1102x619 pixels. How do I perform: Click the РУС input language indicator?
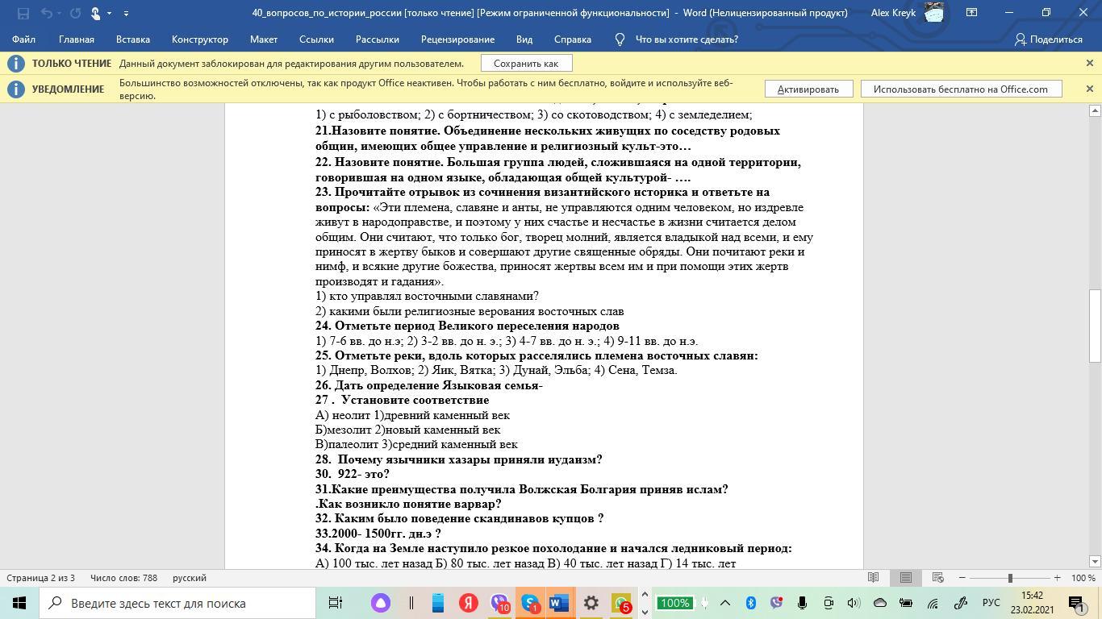(991, 603)
